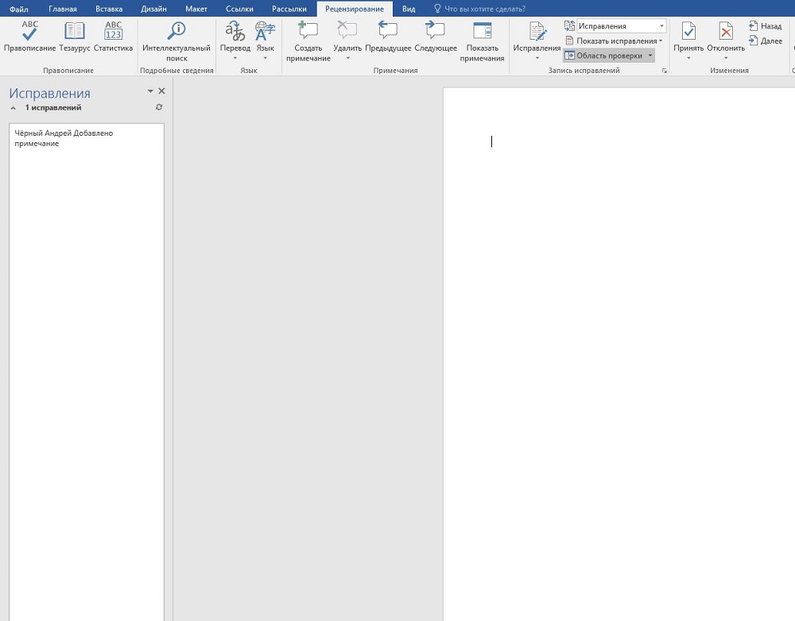Click Принять accept change icon
Image resolution: width=795 pixels, height=621 pixels.
[688, 32]
